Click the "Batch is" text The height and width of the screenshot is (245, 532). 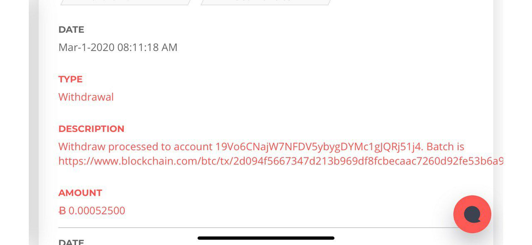[445, 147]
